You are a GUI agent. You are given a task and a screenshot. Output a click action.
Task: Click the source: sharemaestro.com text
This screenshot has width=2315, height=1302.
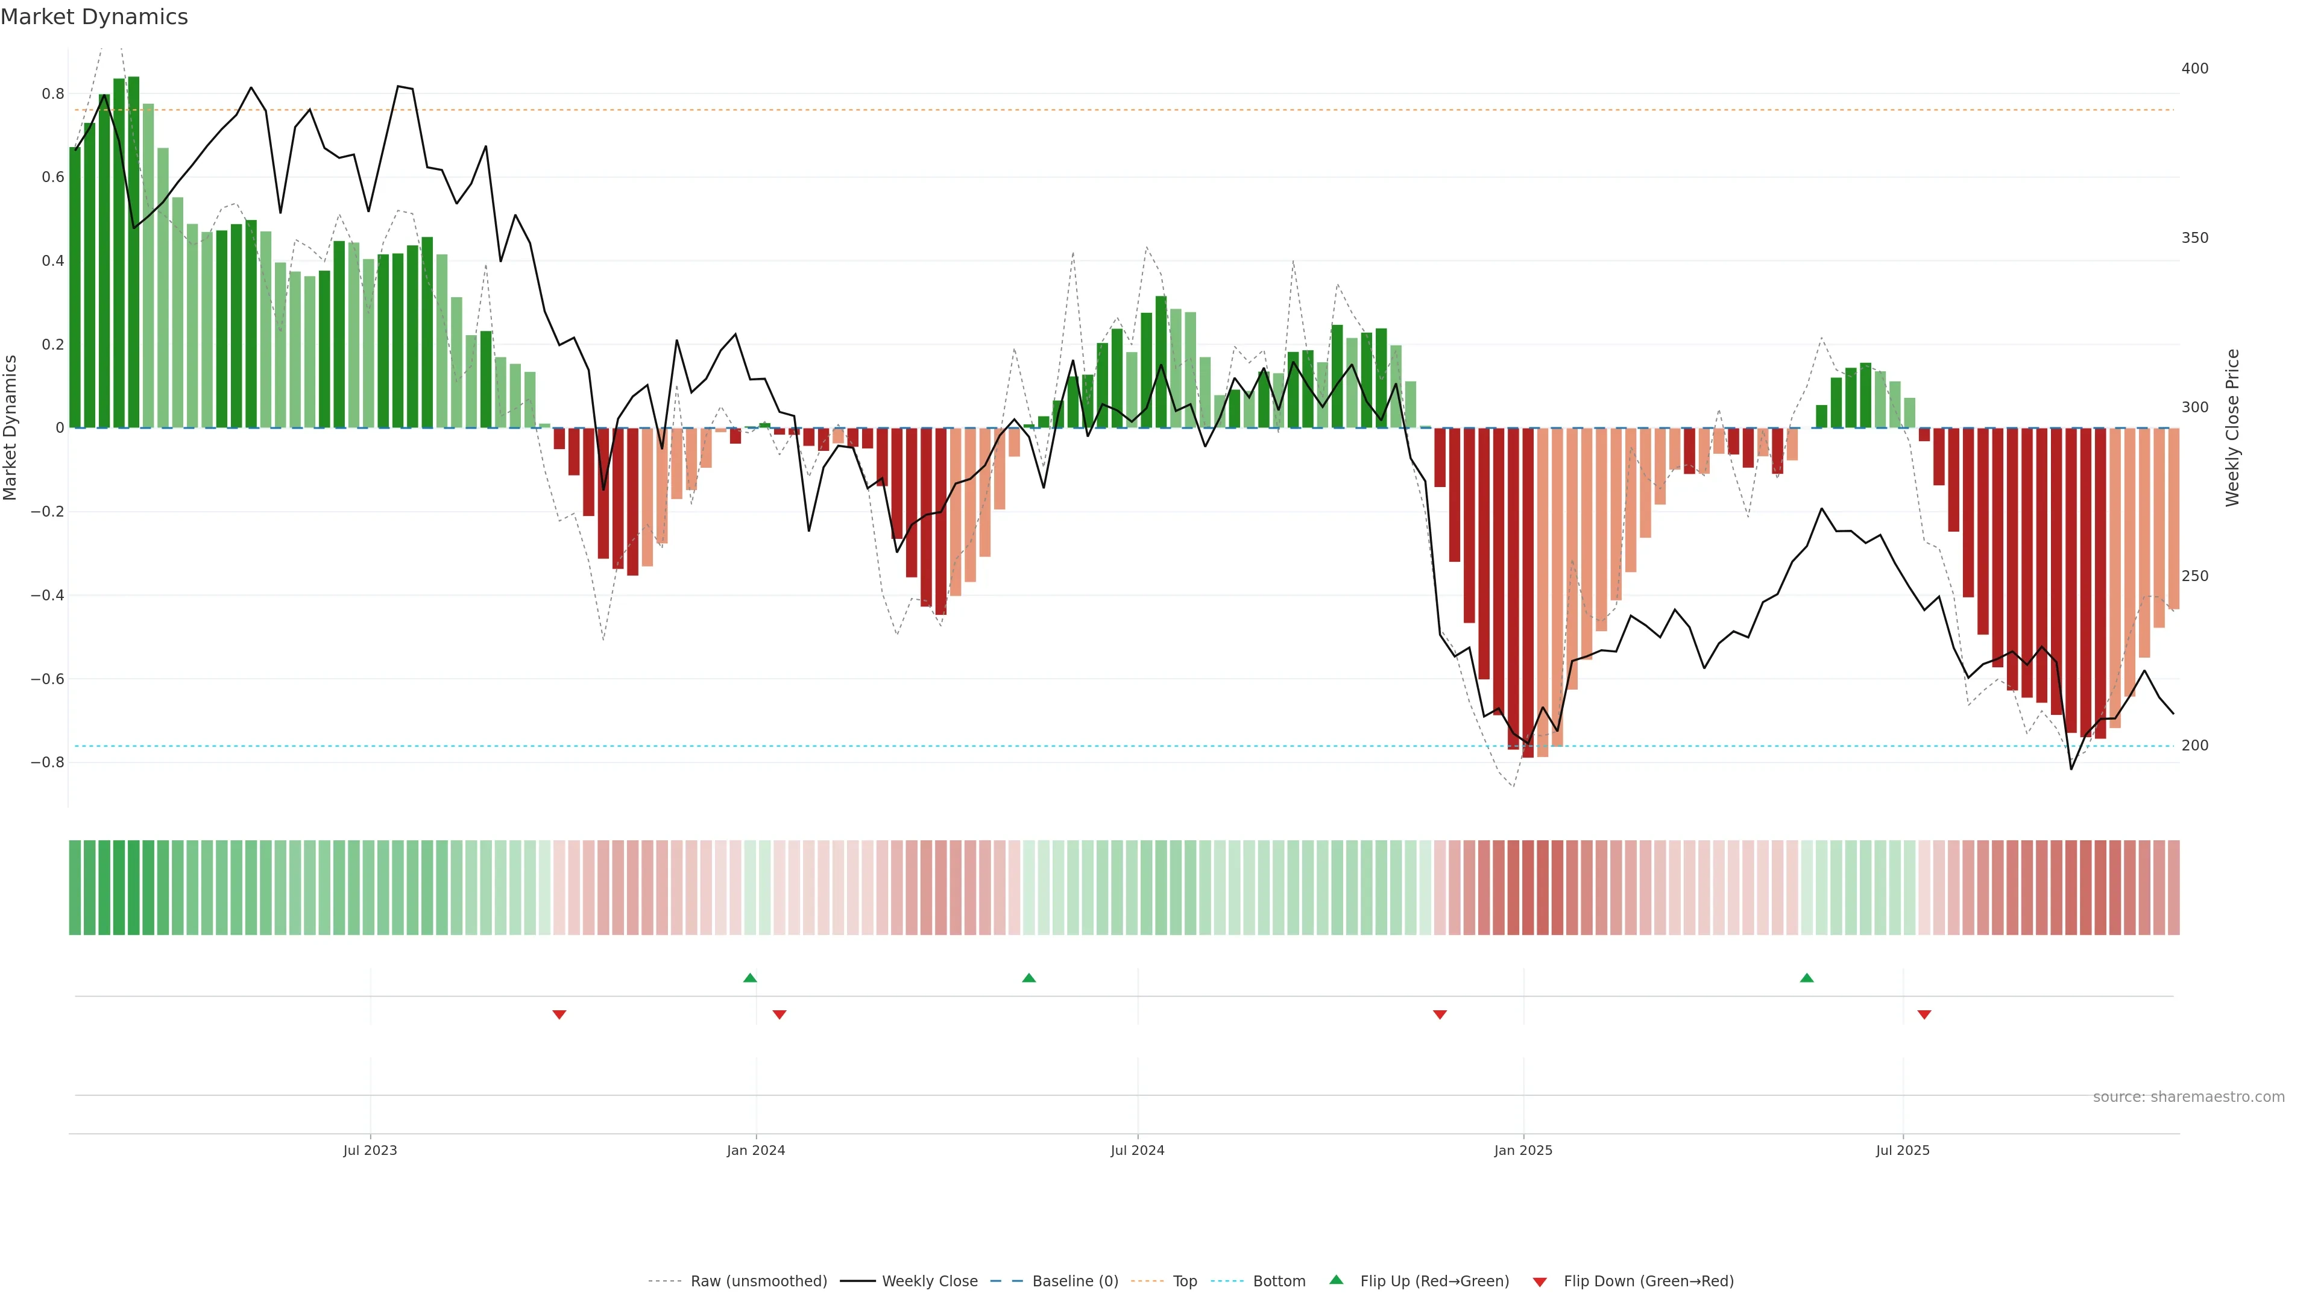tap(2188, 1097)
